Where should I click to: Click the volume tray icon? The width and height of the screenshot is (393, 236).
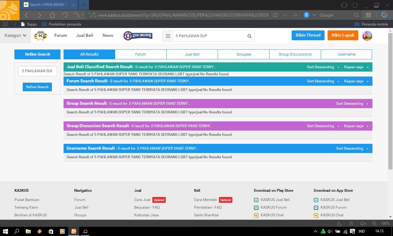330,231
